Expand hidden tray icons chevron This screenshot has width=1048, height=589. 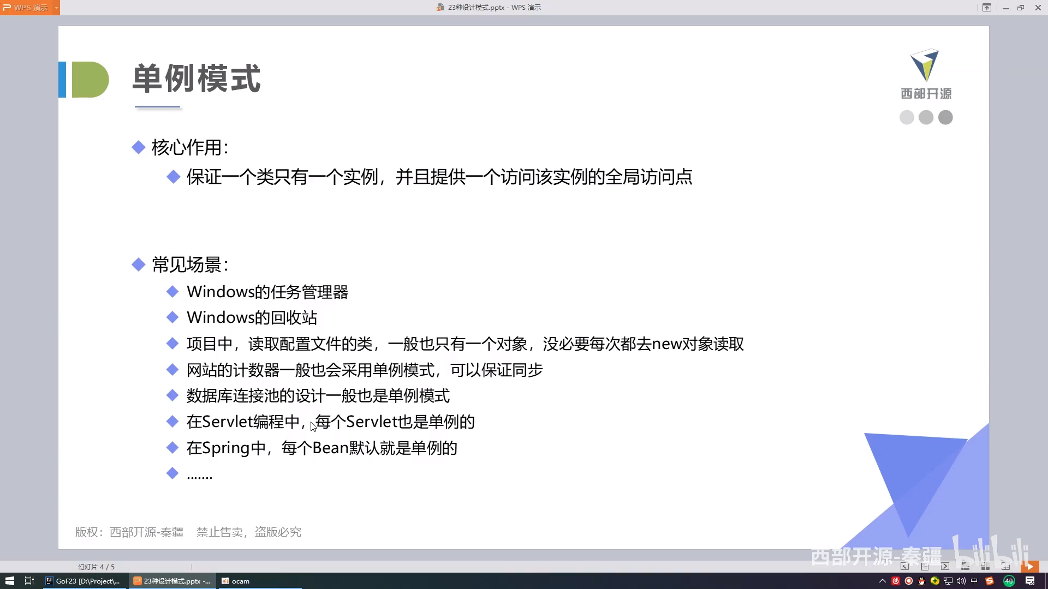click(x=883, y=580)
